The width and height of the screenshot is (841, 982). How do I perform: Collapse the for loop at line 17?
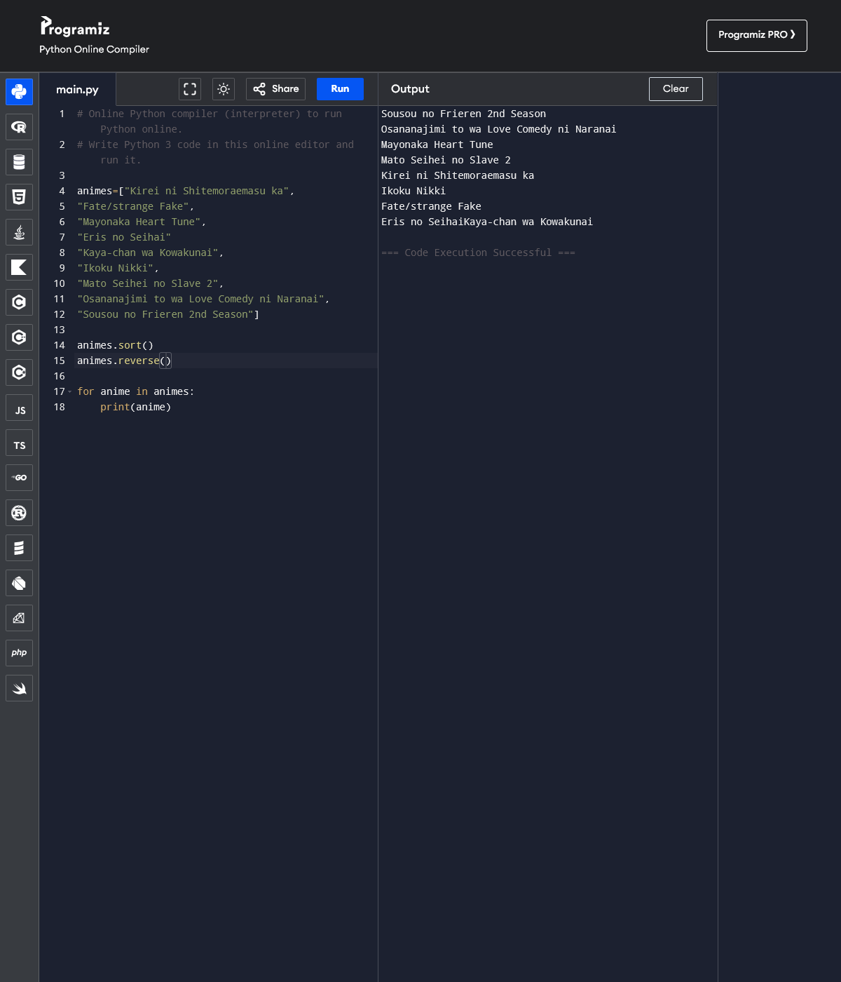[x=69, y=392]
